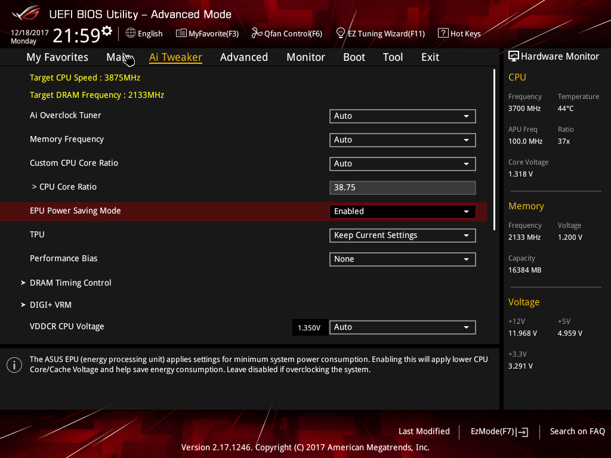Click the TPU label

coord(37,234)
